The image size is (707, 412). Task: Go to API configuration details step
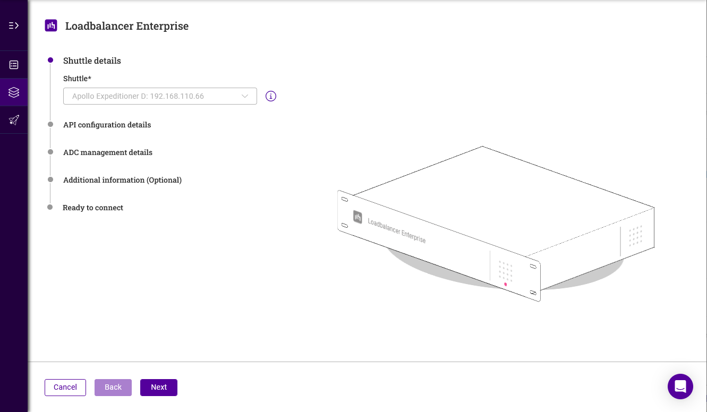[x=107, y=125]
